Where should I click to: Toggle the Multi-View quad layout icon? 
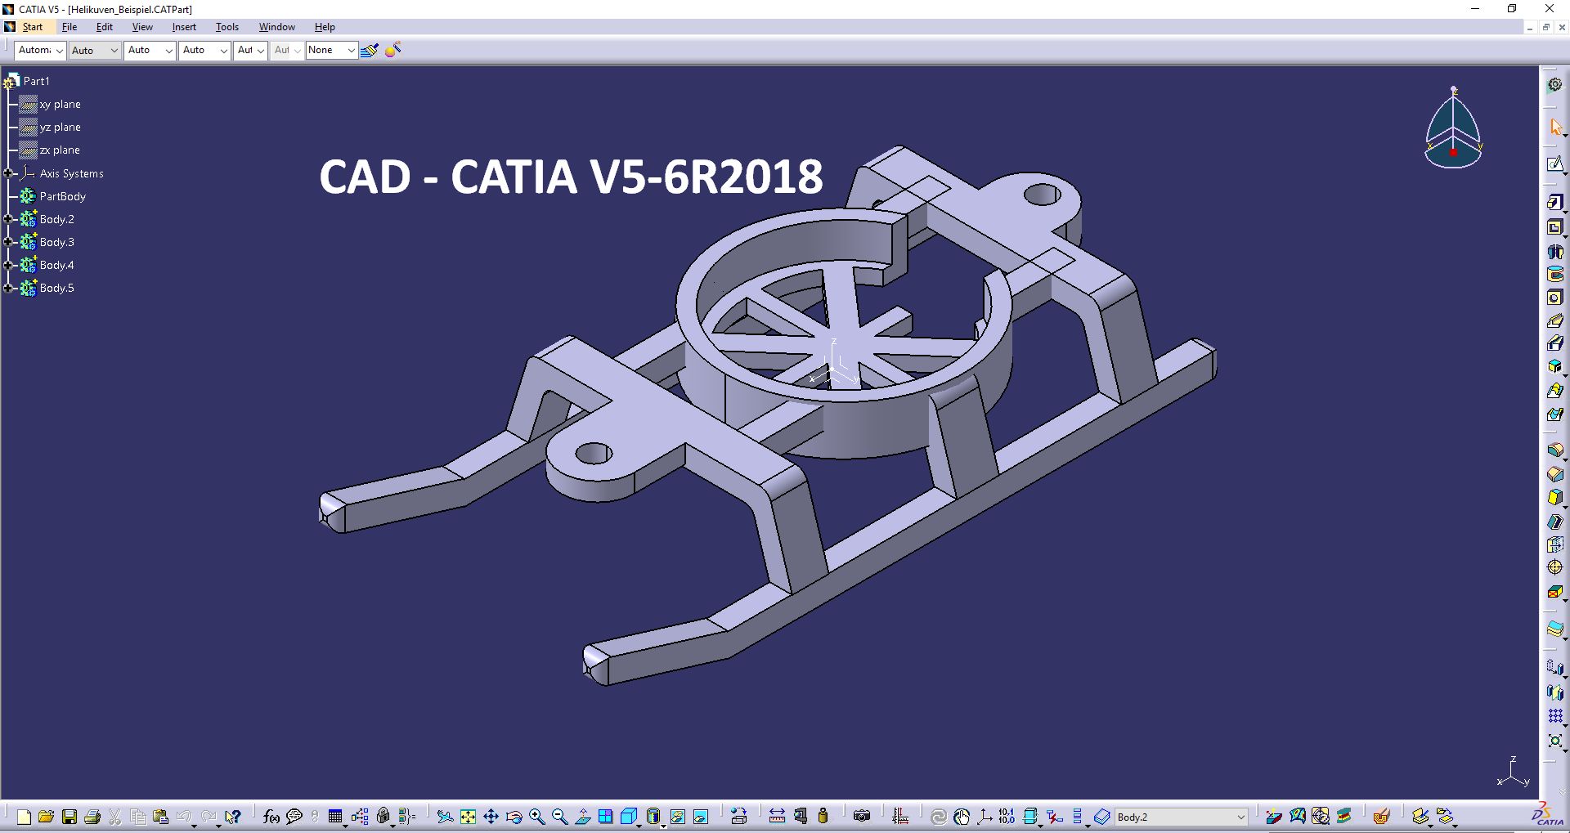[x=605, y=817]
